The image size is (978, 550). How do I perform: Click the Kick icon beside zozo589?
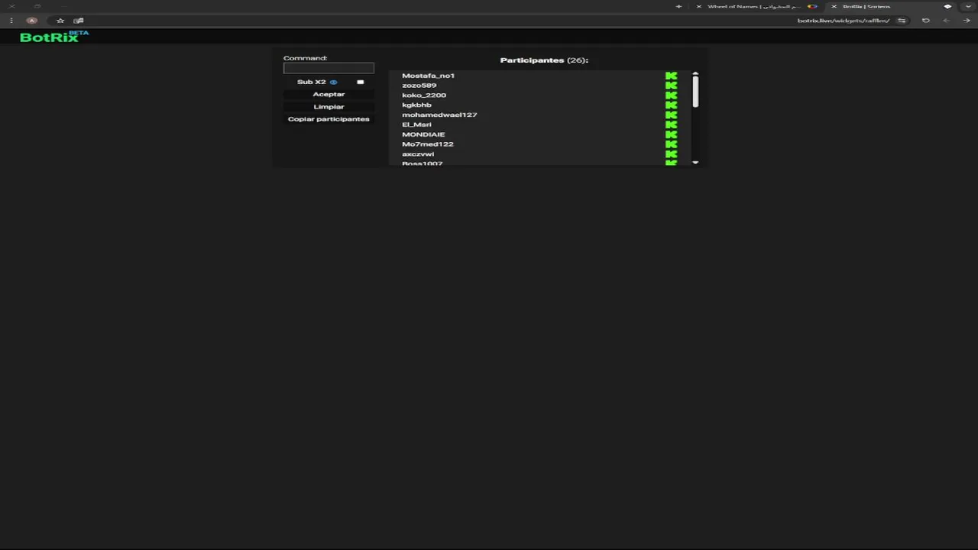pyautogui.click(x=671, y=86)
